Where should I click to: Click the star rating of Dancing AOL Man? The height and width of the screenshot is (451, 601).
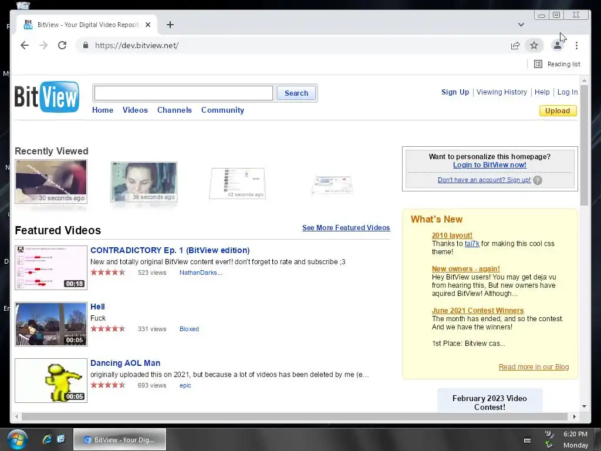108,385
